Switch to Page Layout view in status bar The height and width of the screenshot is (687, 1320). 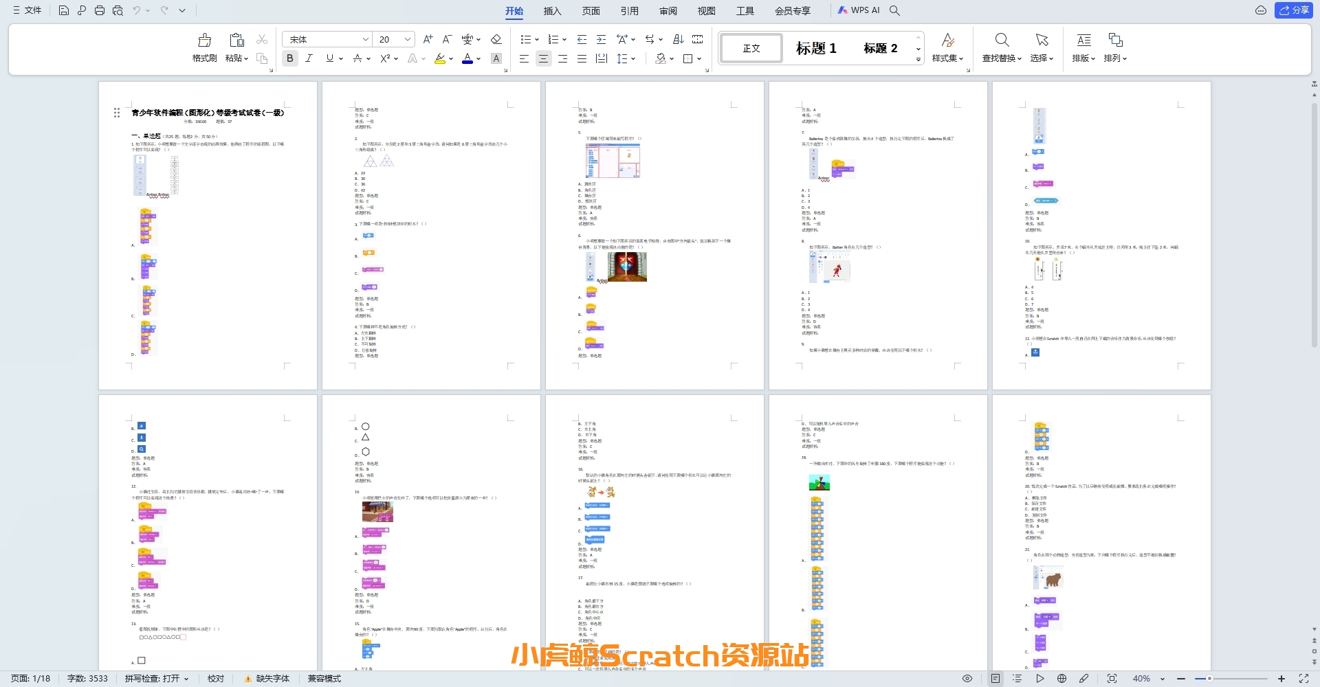pyautogui.click(x=995, y=679)
